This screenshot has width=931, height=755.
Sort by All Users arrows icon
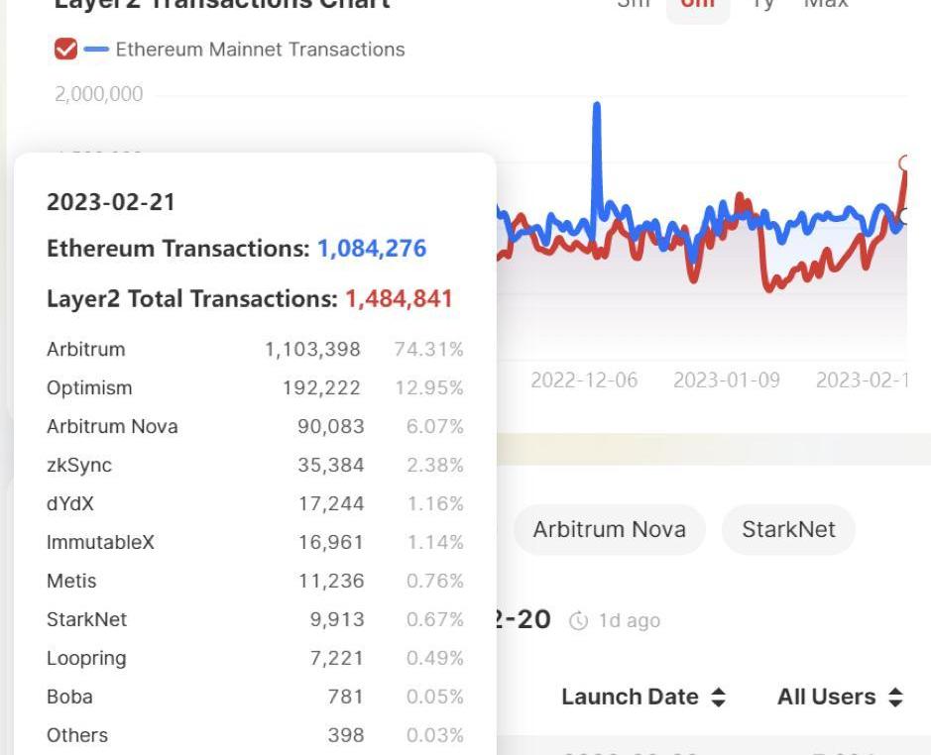896,697
